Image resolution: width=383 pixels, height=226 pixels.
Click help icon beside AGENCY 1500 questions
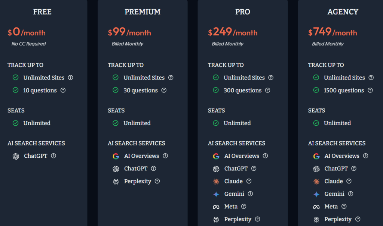370,90
